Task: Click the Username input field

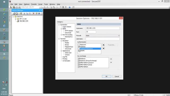Action: pyautogui.click(x=103, y=39)
